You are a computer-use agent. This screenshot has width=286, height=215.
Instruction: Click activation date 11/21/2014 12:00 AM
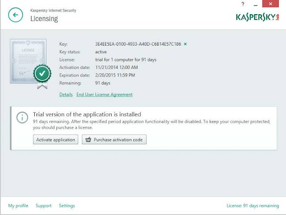[117, 67]
